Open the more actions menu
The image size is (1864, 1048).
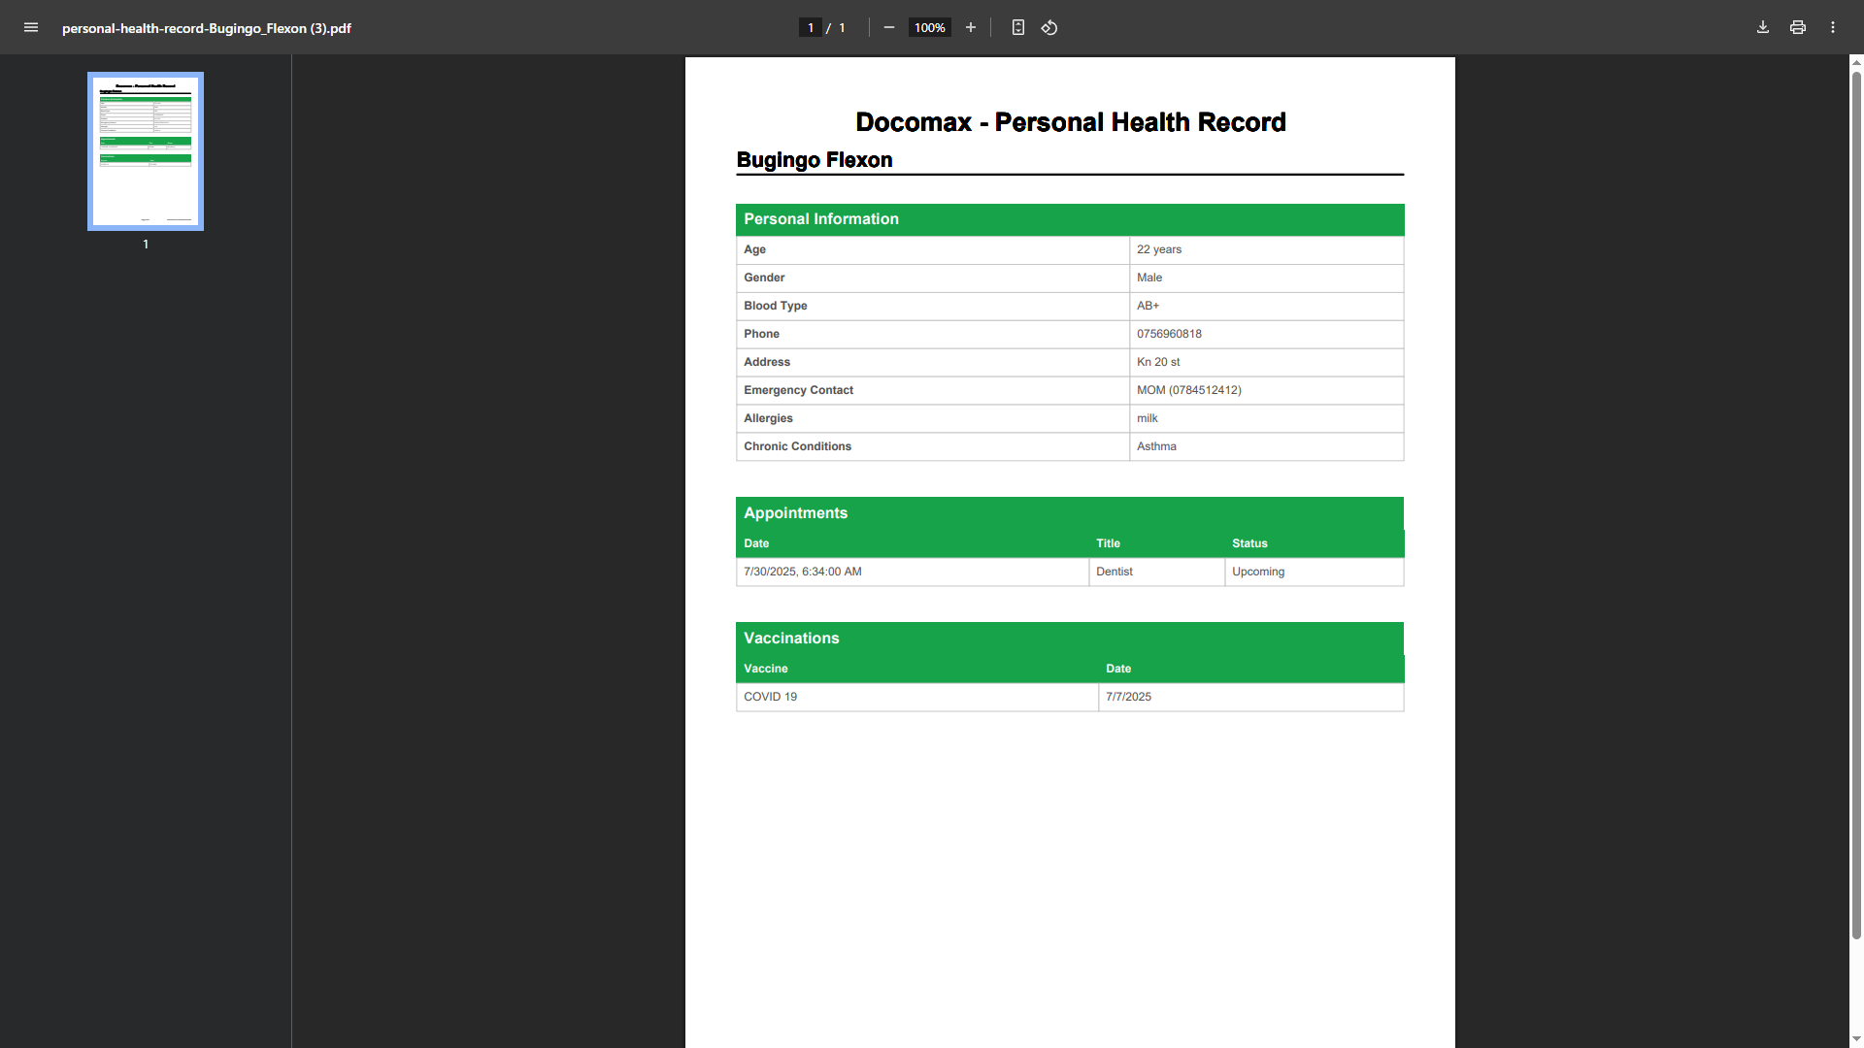pos(1832,27)
